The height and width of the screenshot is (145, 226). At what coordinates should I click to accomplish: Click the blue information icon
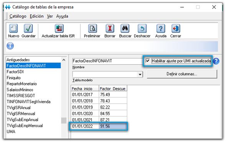tap(10, 46)
